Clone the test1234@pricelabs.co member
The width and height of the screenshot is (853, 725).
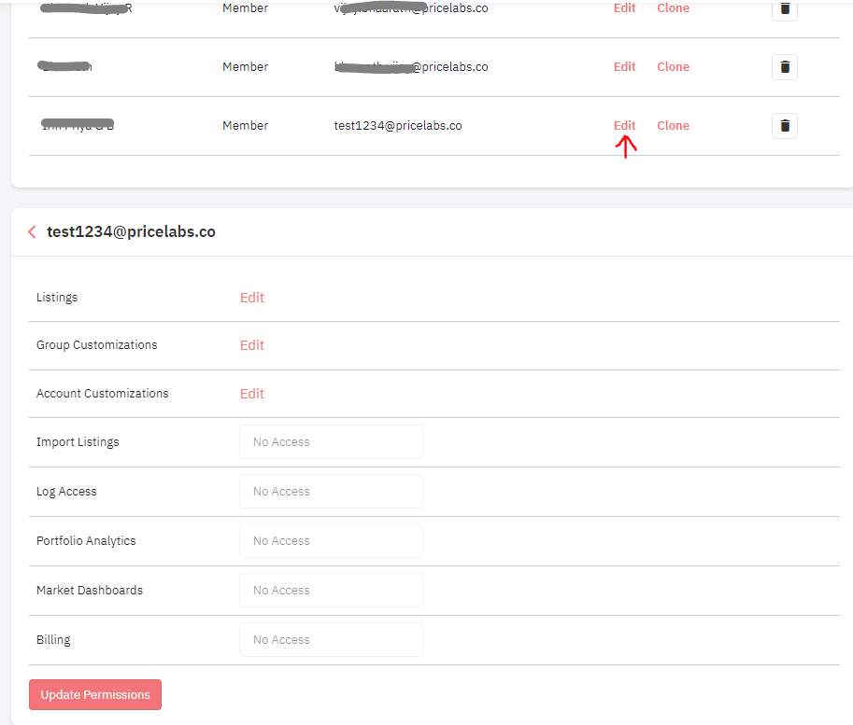[x=673, y=126]
